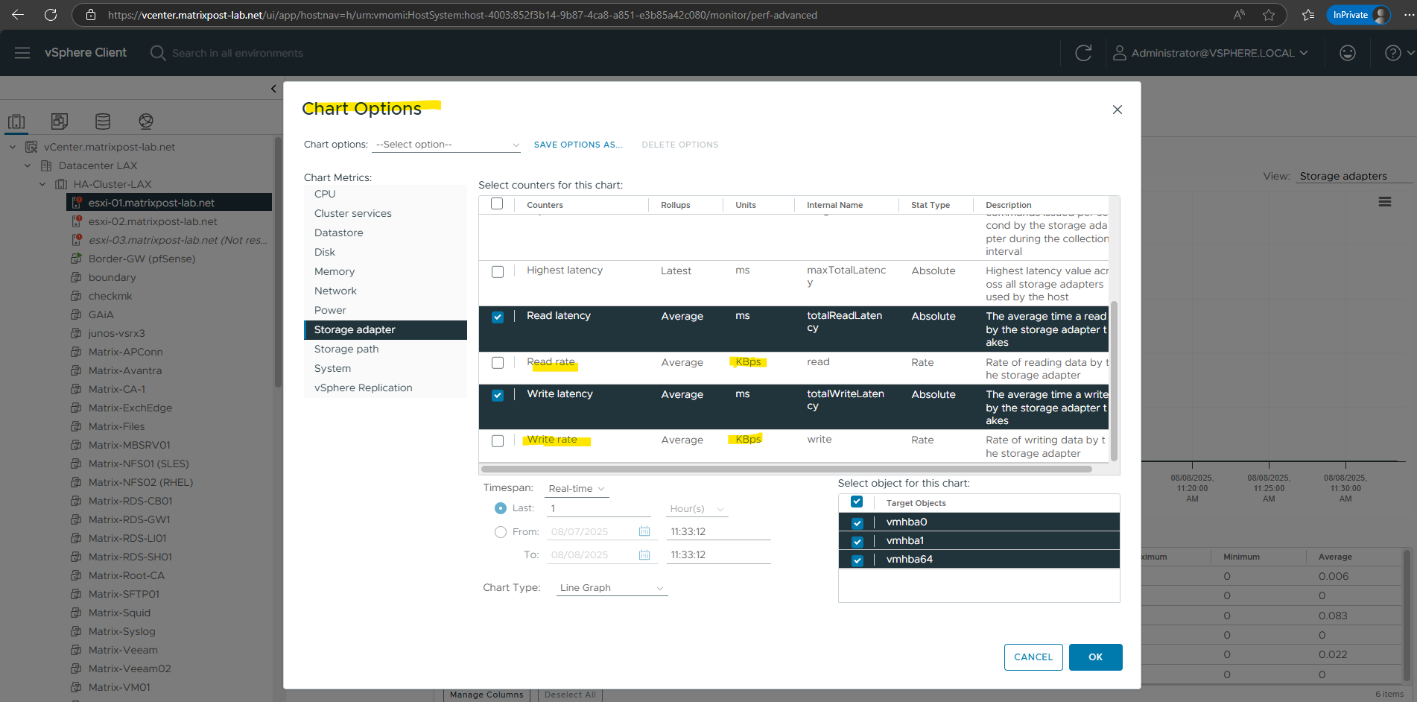
Task: Refresh the vSphere Client view
Action: (x=1083, y=53)
